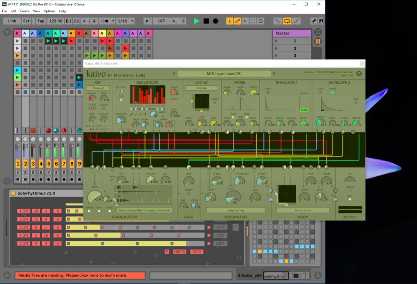Toggle the Loop switch in transport bar
Image resolution: width=417 pixels, height=284 pixels.
tap(287, 21)
